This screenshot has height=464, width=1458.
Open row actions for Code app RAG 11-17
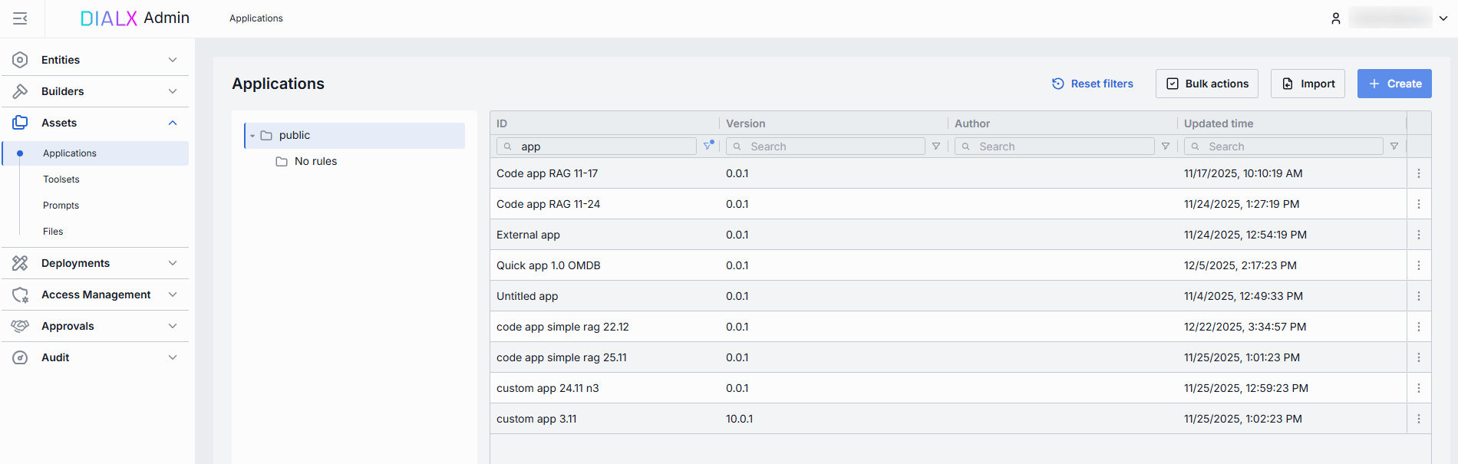tap(1418, 173)
